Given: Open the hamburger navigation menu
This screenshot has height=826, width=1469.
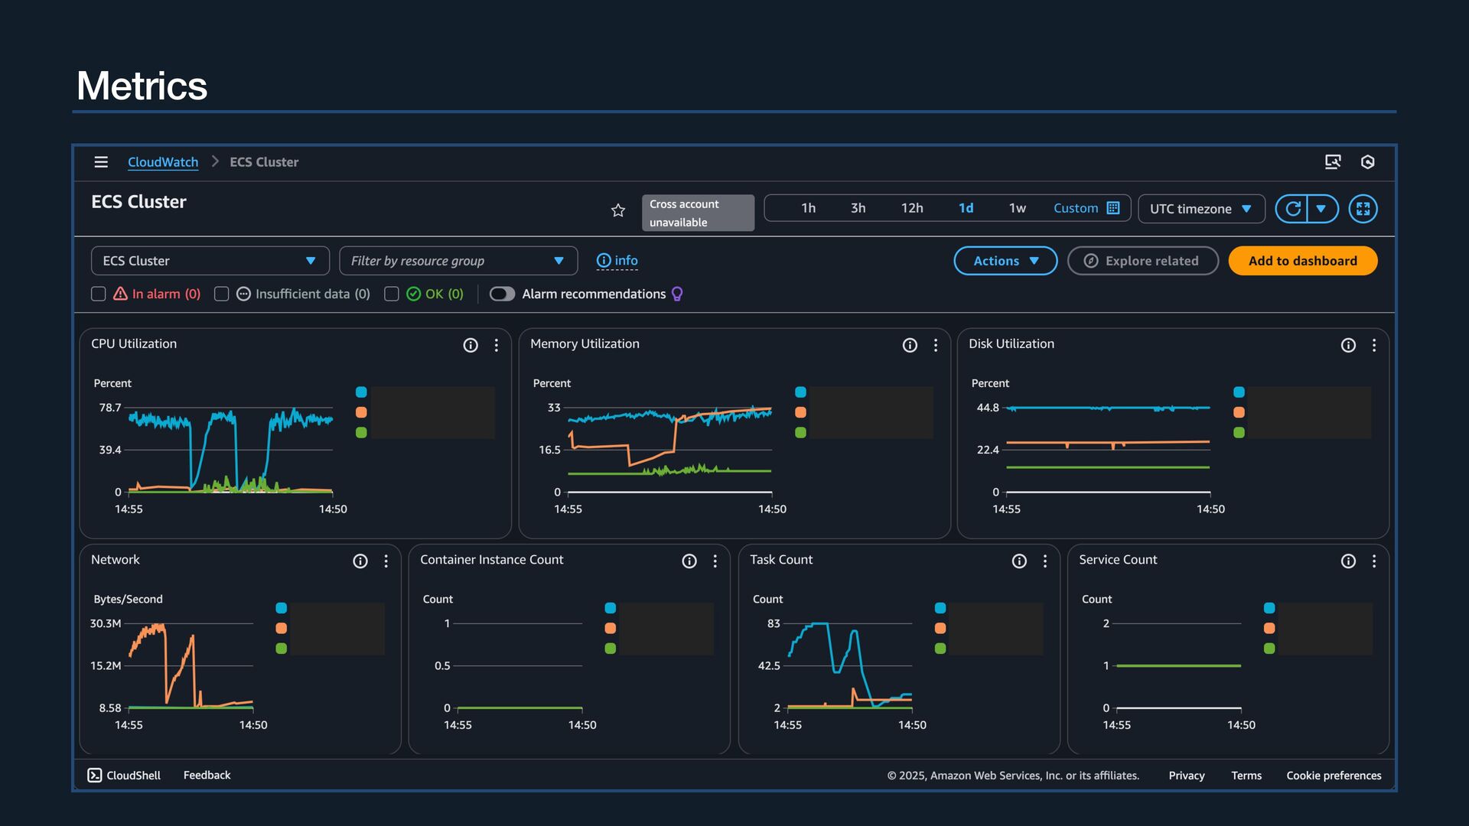Looking at the screenshot, I should [x=101, y=162].
